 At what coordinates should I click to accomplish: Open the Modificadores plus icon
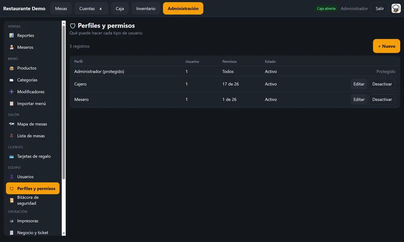click(11, 92)
